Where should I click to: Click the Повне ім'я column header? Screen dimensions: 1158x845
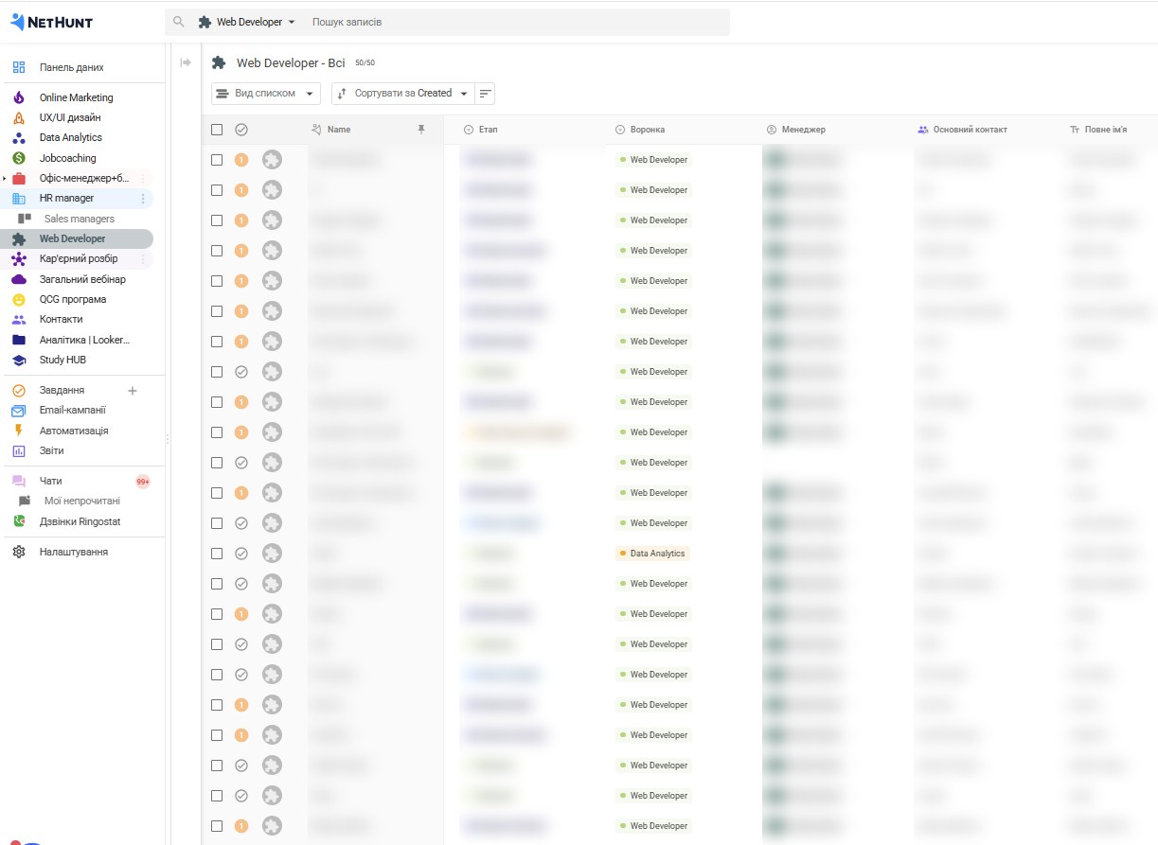[x=1106, y=130]
